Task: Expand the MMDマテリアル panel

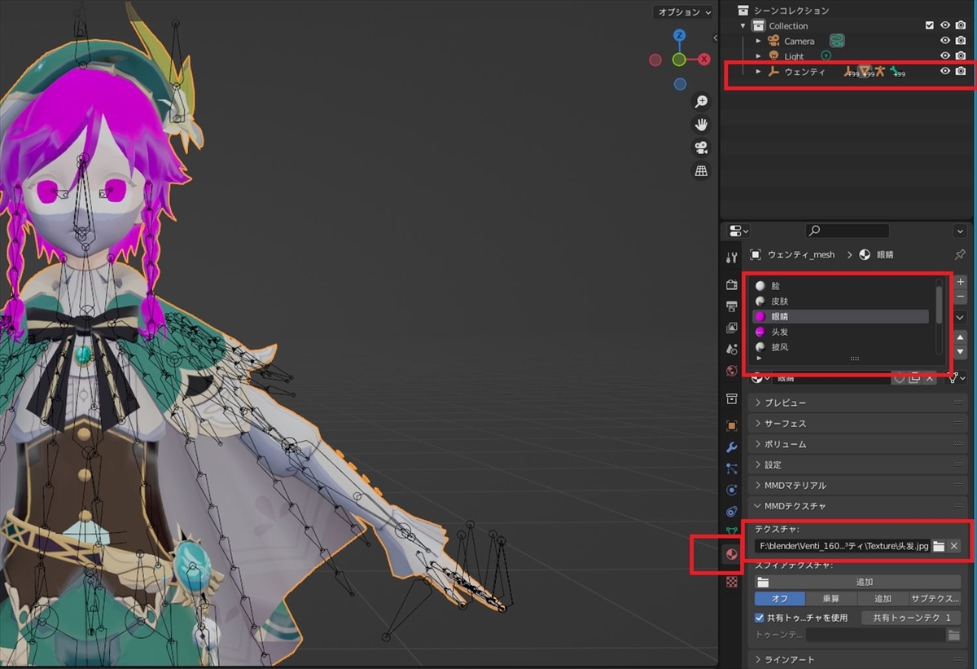Action: tap(858, 485)
